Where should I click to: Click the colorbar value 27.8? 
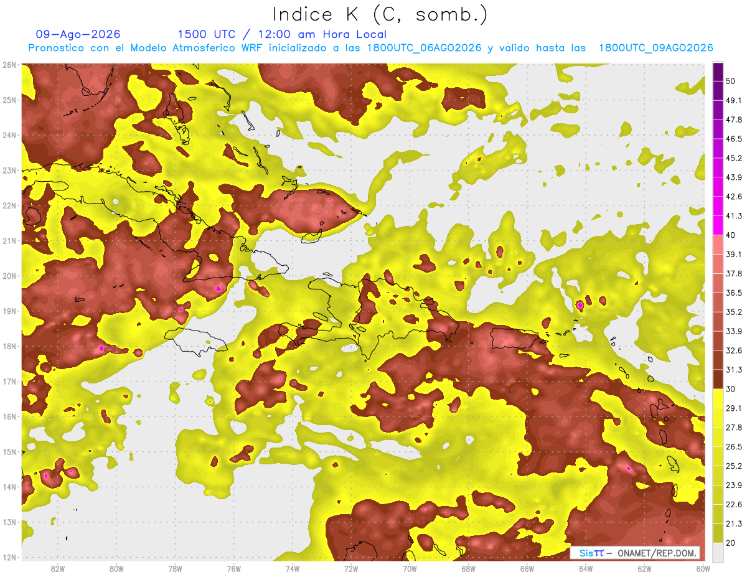[734, 428]
